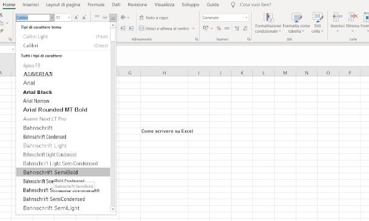This screenshot has height=221, width=369.
Task: Click the Cosa vuoi fare lightbulb
Action: (x=233, y=5)
